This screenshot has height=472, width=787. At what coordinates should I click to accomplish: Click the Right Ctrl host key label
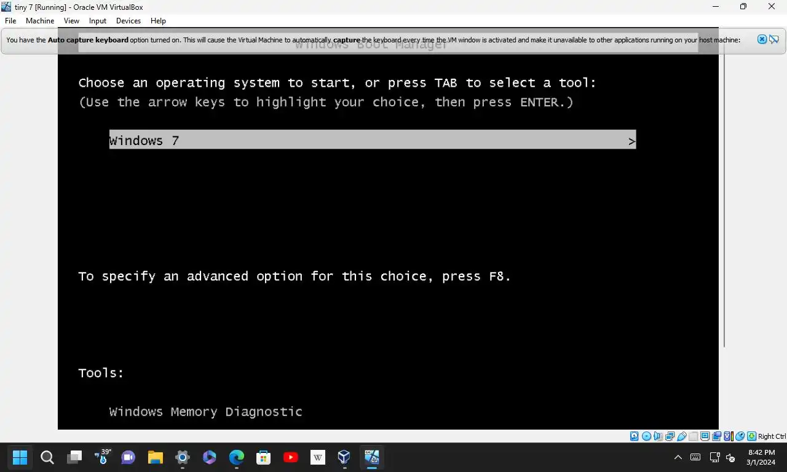click(772, 436)
